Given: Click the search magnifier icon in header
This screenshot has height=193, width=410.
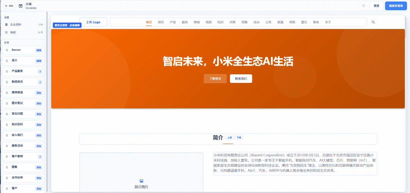Looking at the screenshot, I should coord(373,22).
